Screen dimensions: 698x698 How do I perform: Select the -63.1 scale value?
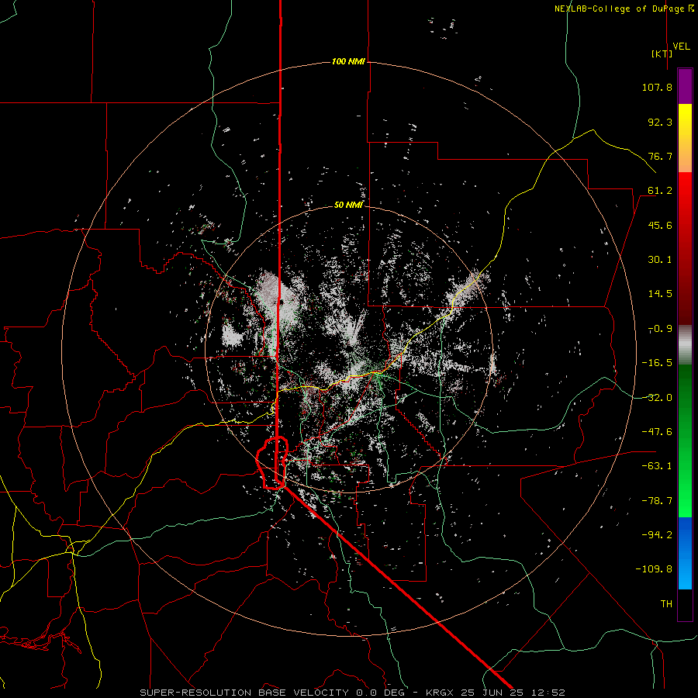657,466
